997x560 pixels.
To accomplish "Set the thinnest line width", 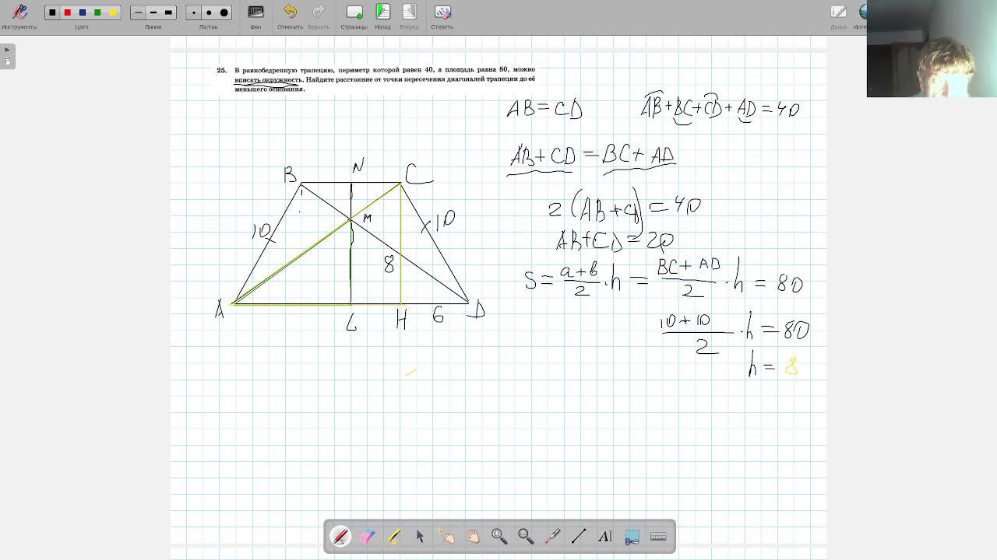I will tap(138, 12).
